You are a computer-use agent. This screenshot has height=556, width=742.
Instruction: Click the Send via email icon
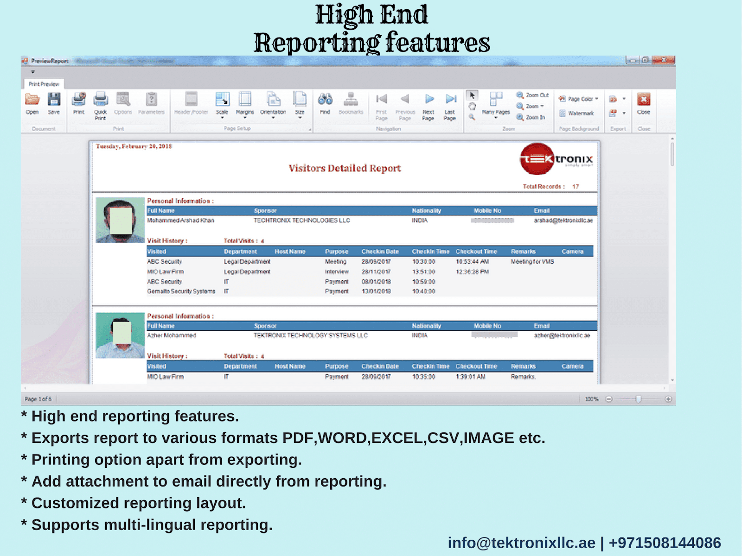[613, 113]
